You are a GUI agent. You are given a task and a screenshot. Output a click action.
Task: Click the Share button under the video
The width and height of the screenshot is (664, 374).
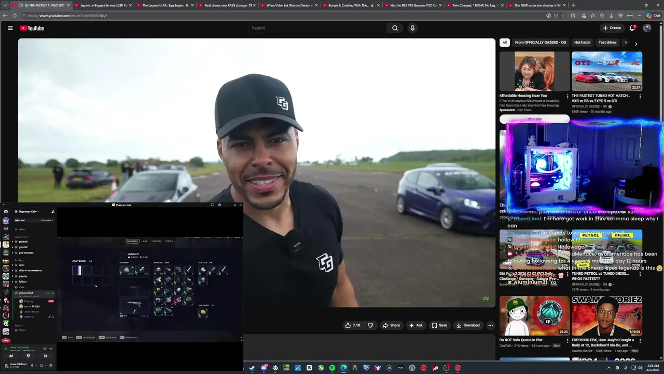pyautogui.click(x=391, y=325)
